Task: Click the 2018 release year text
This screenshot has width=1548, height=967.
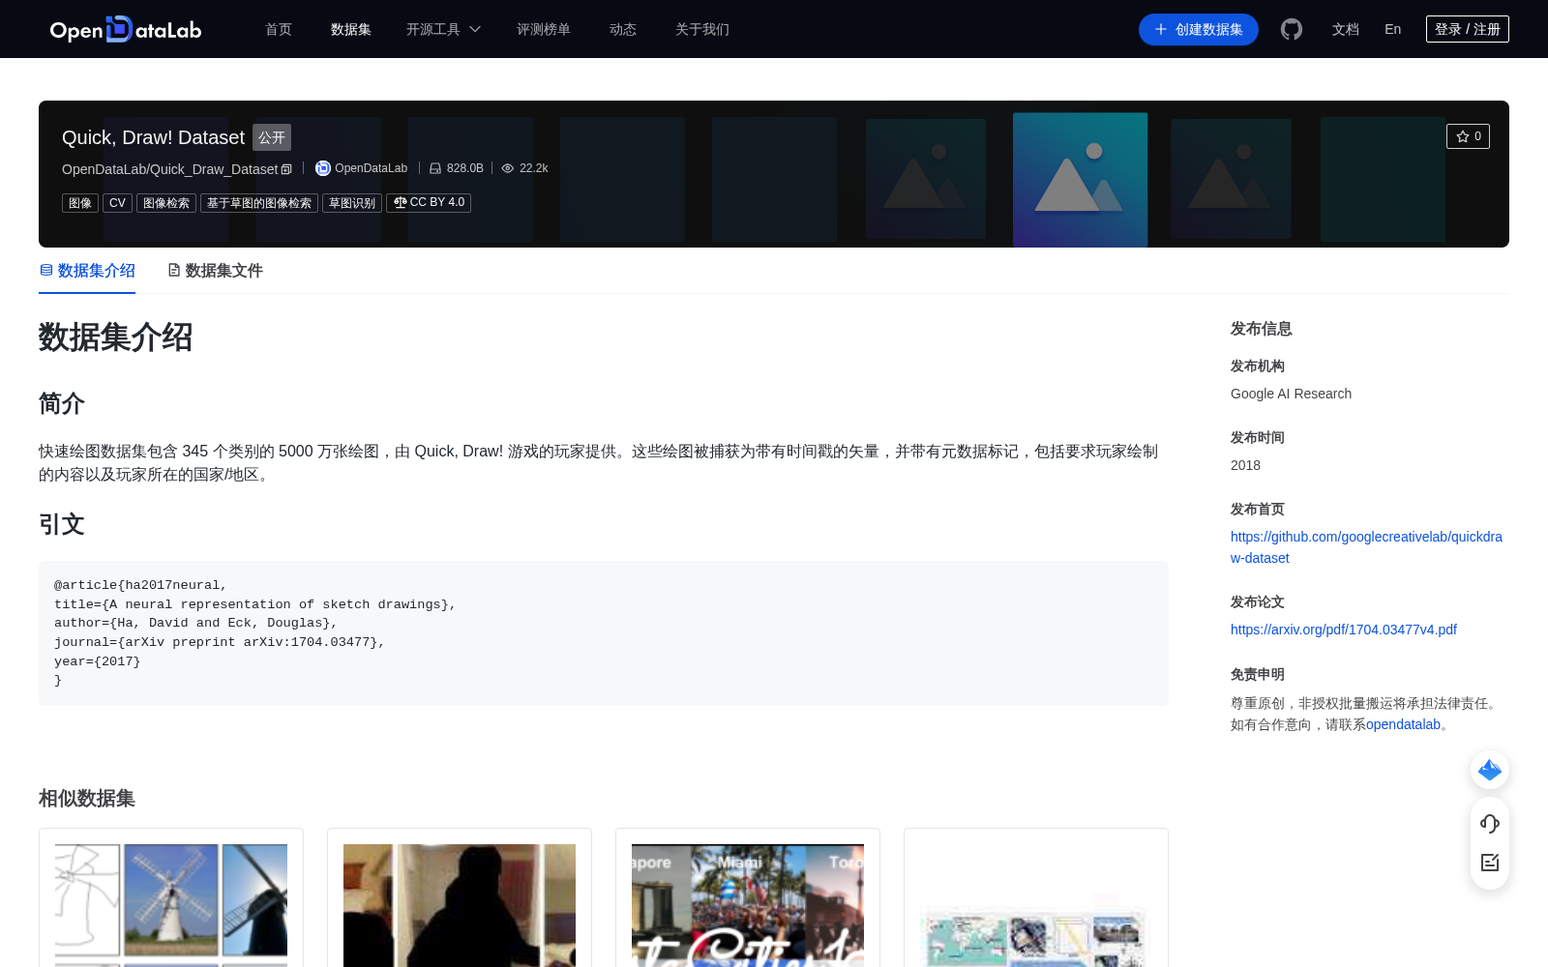Action: [1245, 465]
